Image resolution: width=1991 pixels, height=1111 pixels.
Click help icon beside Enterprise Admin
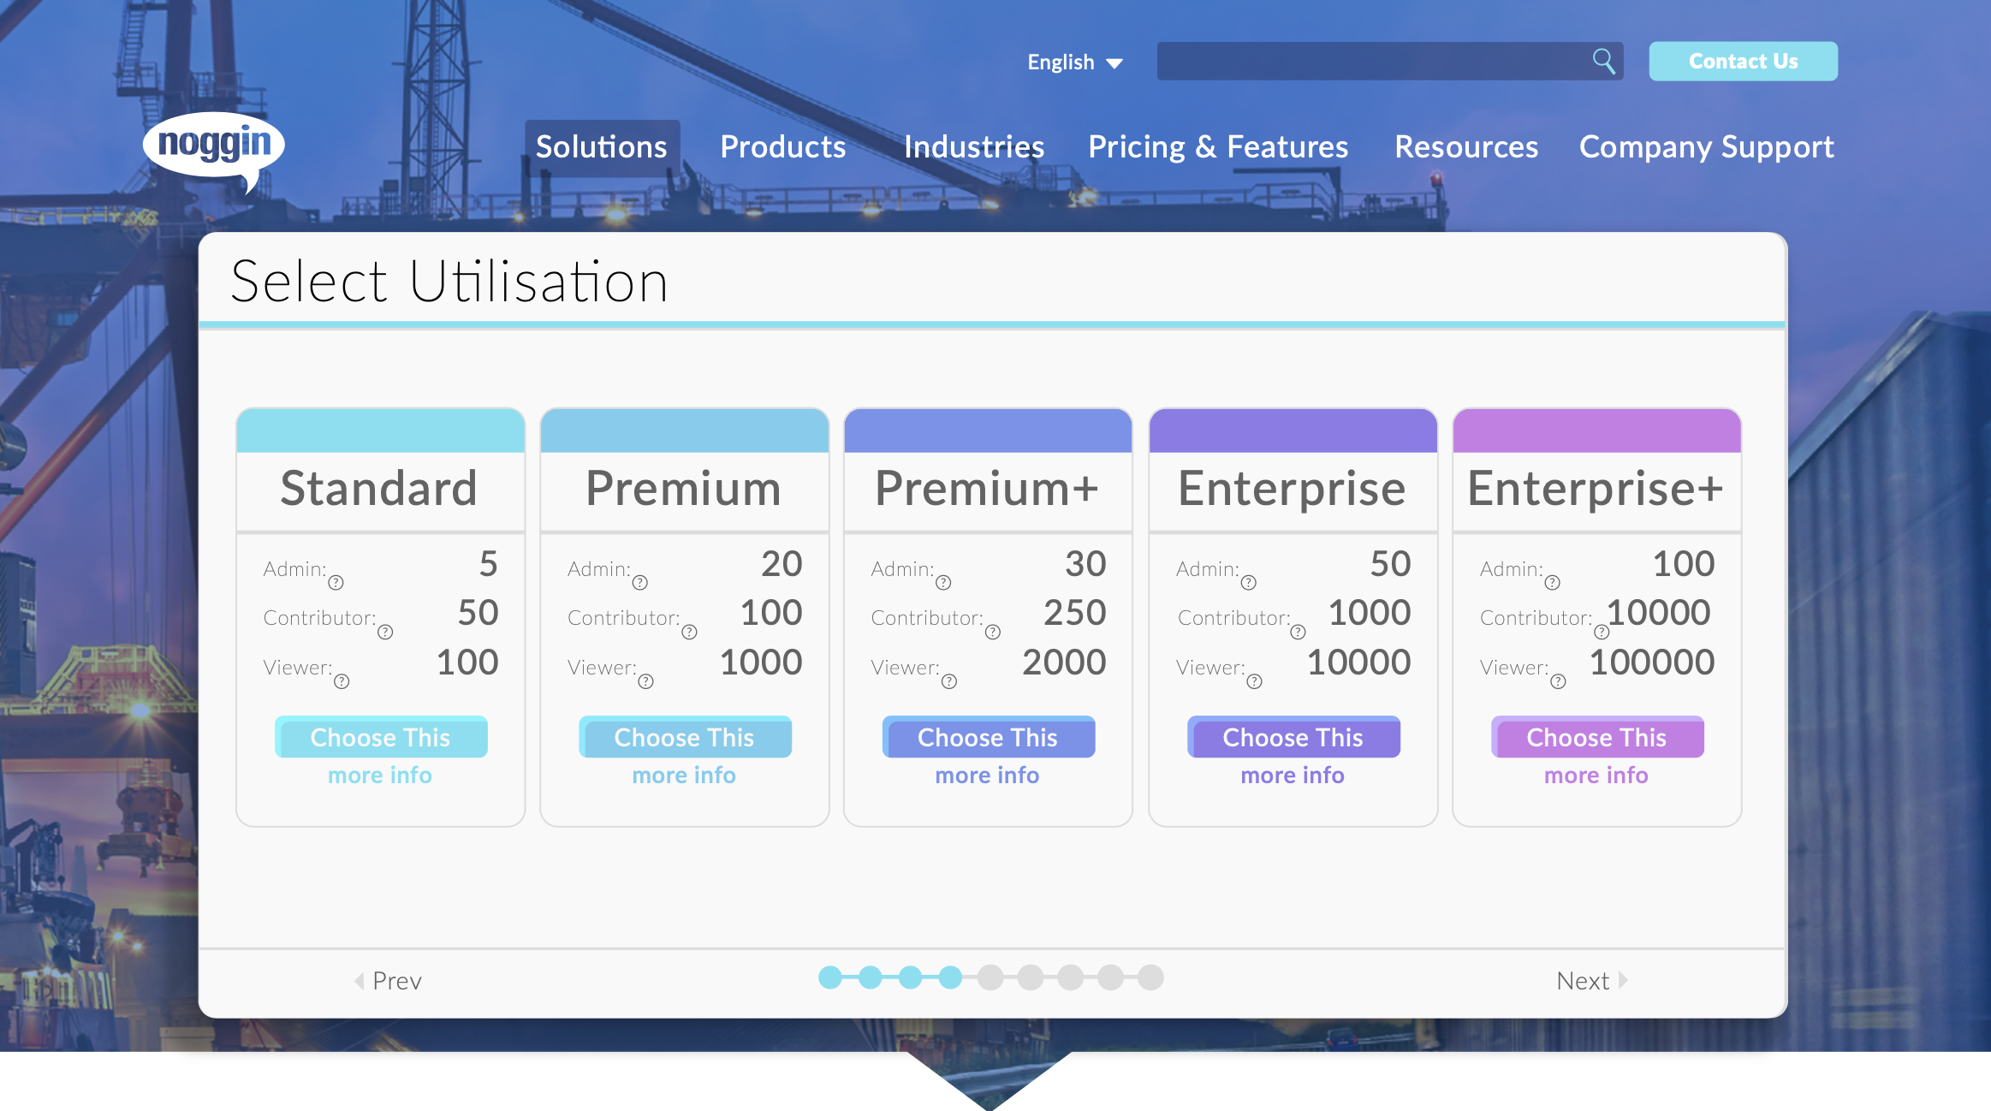pos(1249,583)
